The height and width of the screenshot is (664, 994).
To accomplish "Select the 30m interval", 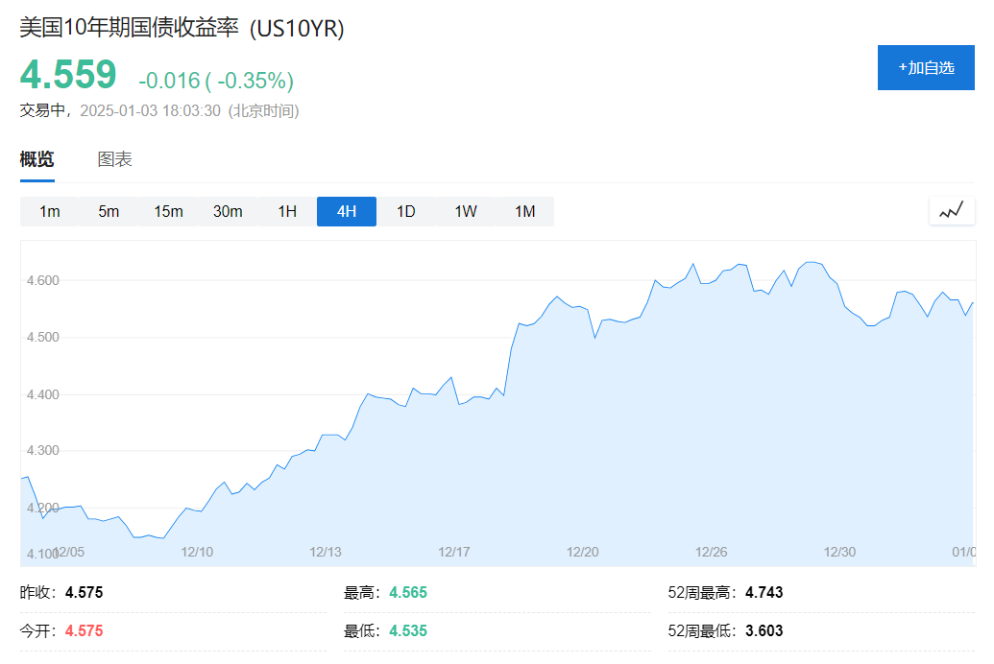I will click(x=228, y=211).
